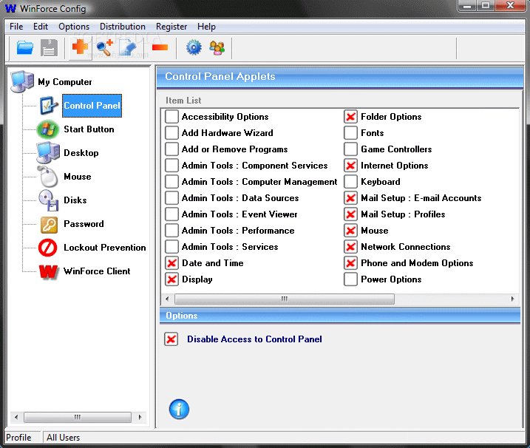
Task: Click Admin Tools : Services text
Action: point(230,247)
